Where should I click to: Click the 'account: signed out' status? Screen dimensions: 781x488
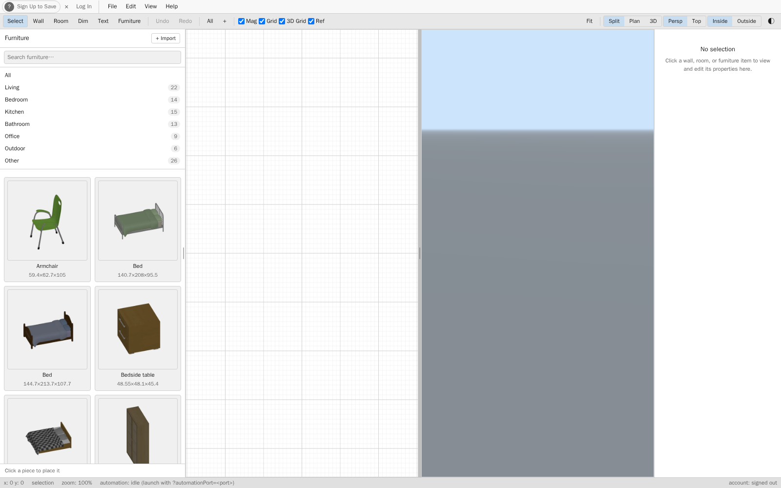point(753,483)
